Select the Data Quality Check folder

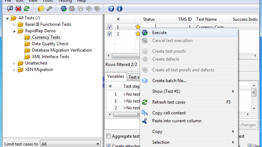tap(50, 44)
